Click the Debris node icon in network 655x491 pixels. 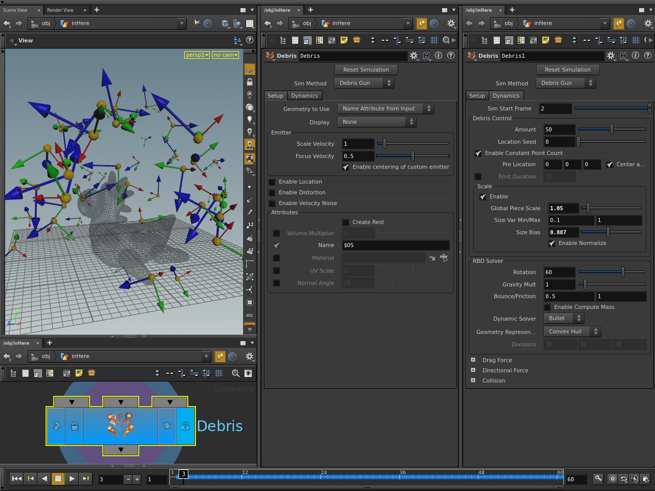tap(121, 426)
